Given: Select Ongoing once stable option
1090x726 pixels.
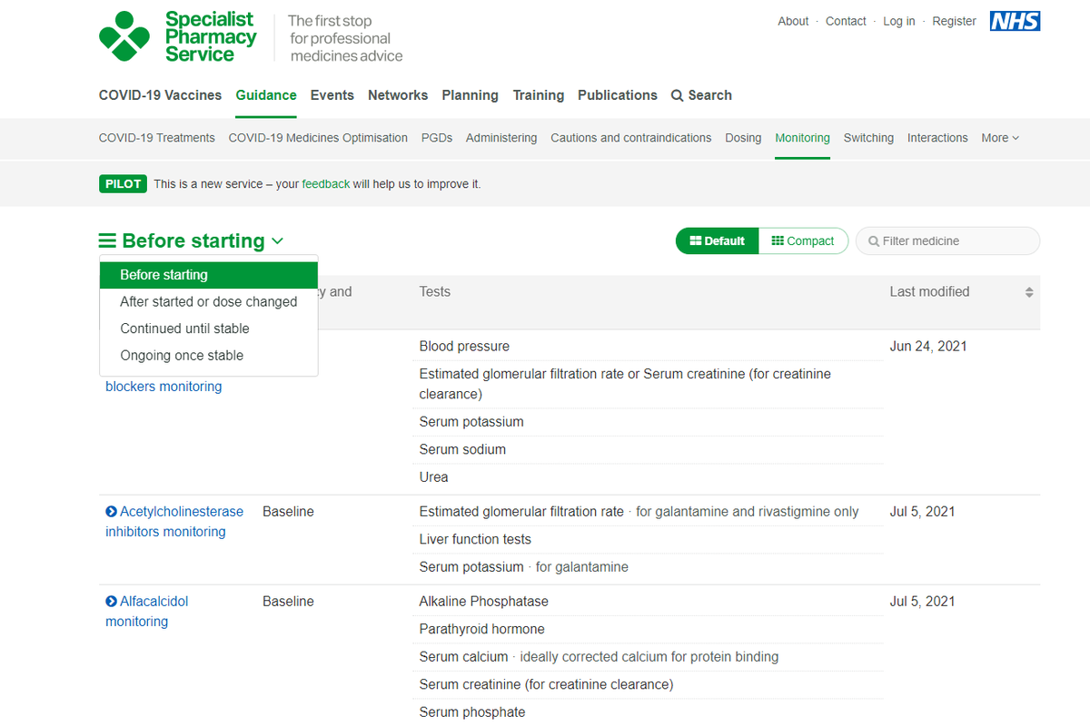Looking at the screenshot, I should pyautogui.click(x=209, y=356).
